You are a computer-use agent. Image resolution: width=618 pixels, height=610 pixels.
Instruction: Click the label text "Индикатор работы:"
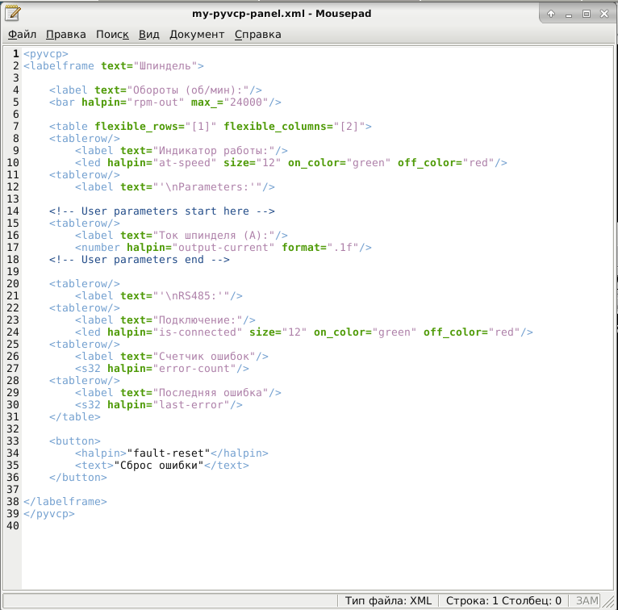point(214,151)
